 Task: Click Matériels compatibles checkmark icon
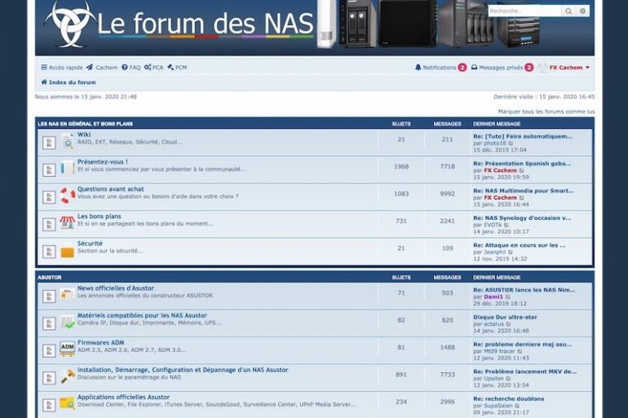point(67,322)
